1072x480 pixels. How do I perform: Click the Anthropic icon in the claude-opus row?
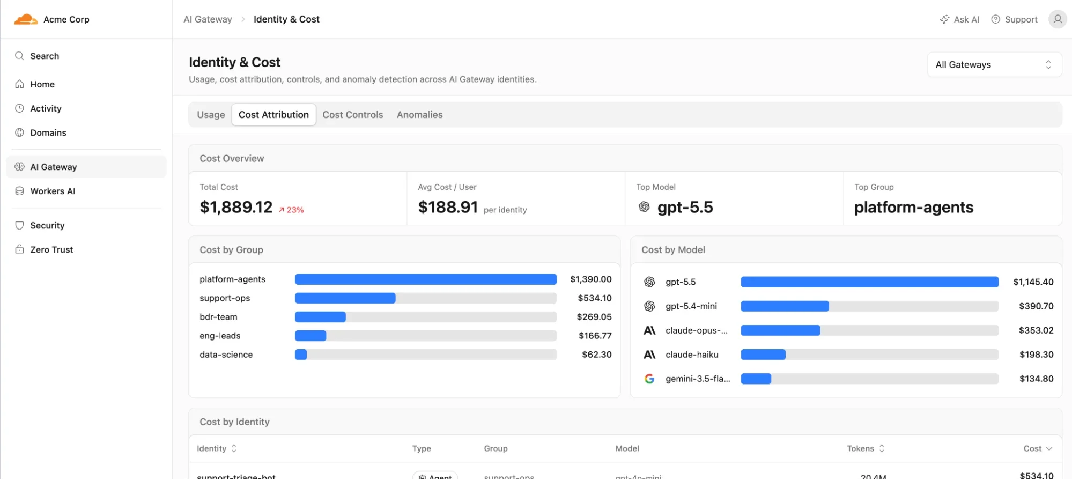tap(649, 330)
